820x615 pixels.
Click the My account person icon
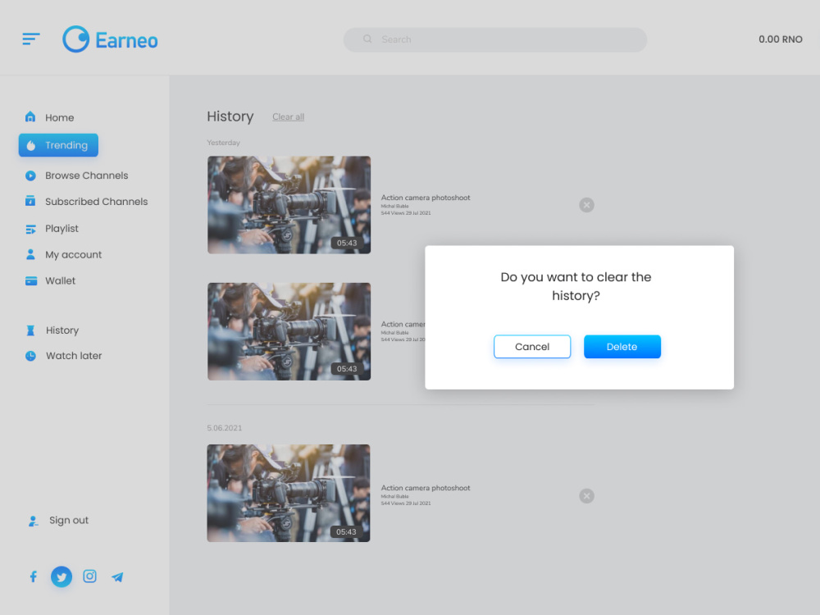click(x=30, y=255)
